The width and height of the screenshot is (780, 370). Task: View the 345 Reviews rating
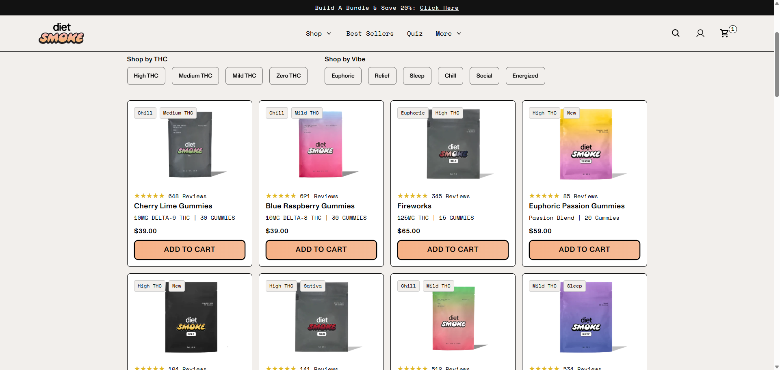[433, 196]
